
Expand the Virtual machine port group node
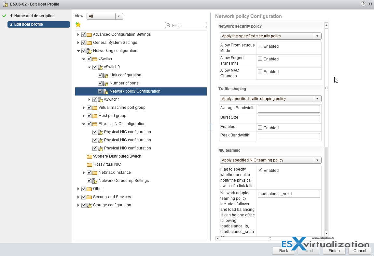[84, 108]
